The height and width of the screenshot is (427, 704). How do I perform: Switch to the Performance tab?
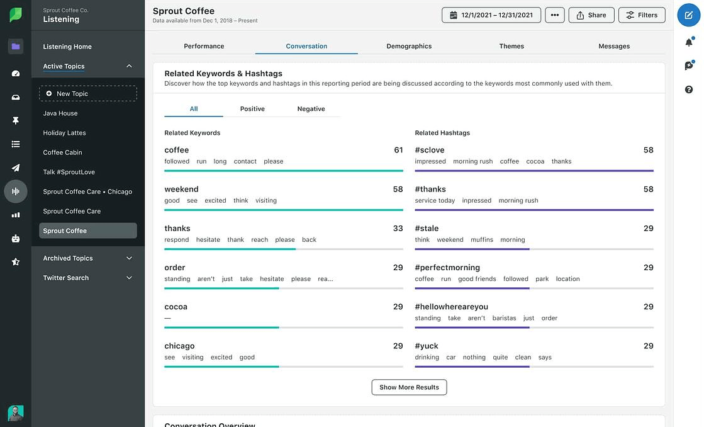[x=204, y=46]
